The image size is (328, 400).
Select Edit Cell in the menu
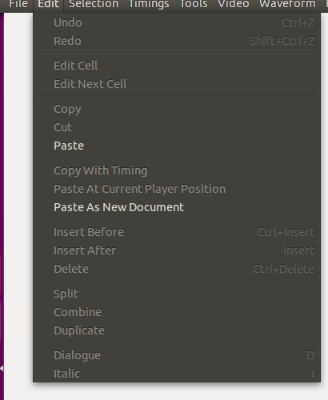(x=177, y=66)
